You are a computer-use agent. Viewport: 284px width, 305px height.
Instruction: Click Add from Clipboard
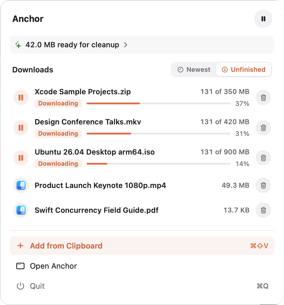tap(142, 246)
